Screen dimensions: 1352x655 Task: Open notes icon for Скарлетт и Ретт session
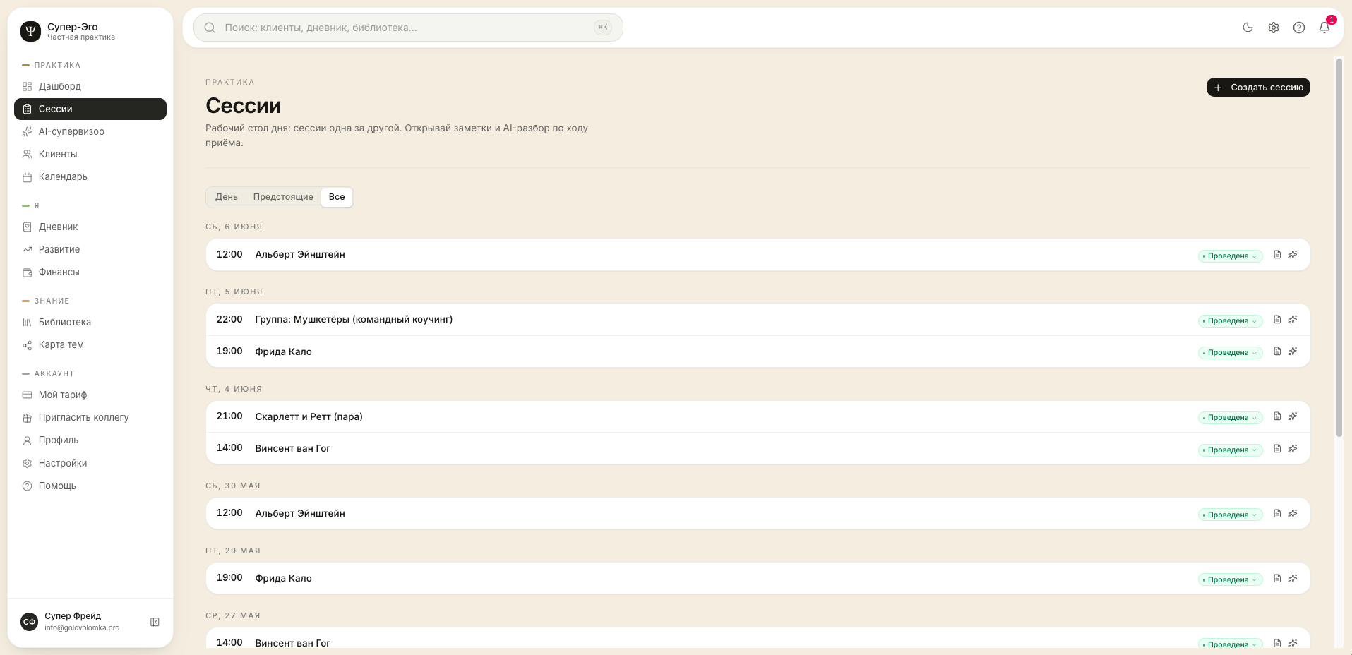pos(1277,416)
